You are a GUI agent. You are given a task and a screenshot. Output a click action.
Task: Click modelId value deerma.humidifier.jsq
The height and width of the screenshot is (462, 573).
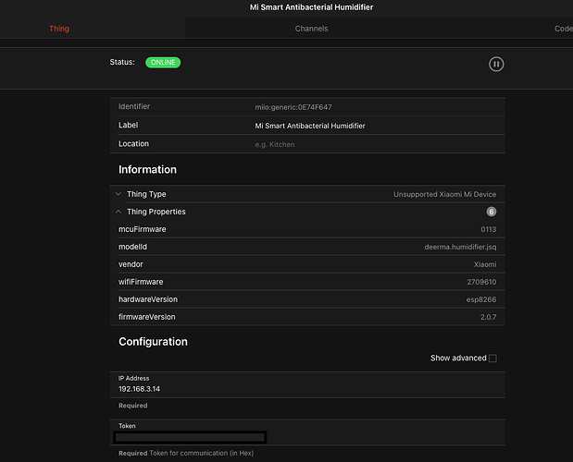[x=460, y=247]
